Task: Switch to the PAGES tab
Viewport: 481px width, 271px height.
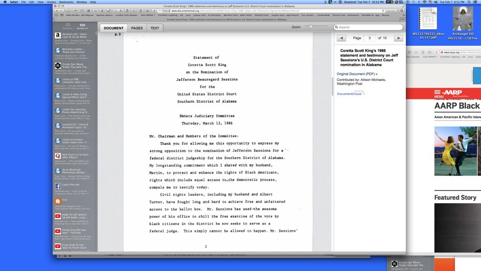Action: pyautogui.click(x=137, y=28)
